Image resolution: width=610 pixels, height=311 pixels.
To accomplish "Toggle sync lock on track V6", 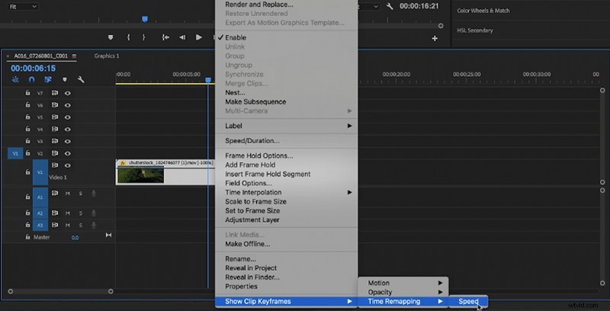I will point(55,105).
